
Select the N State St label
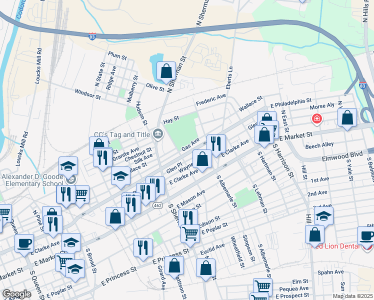pyautogui.click(x=99, y=74)
